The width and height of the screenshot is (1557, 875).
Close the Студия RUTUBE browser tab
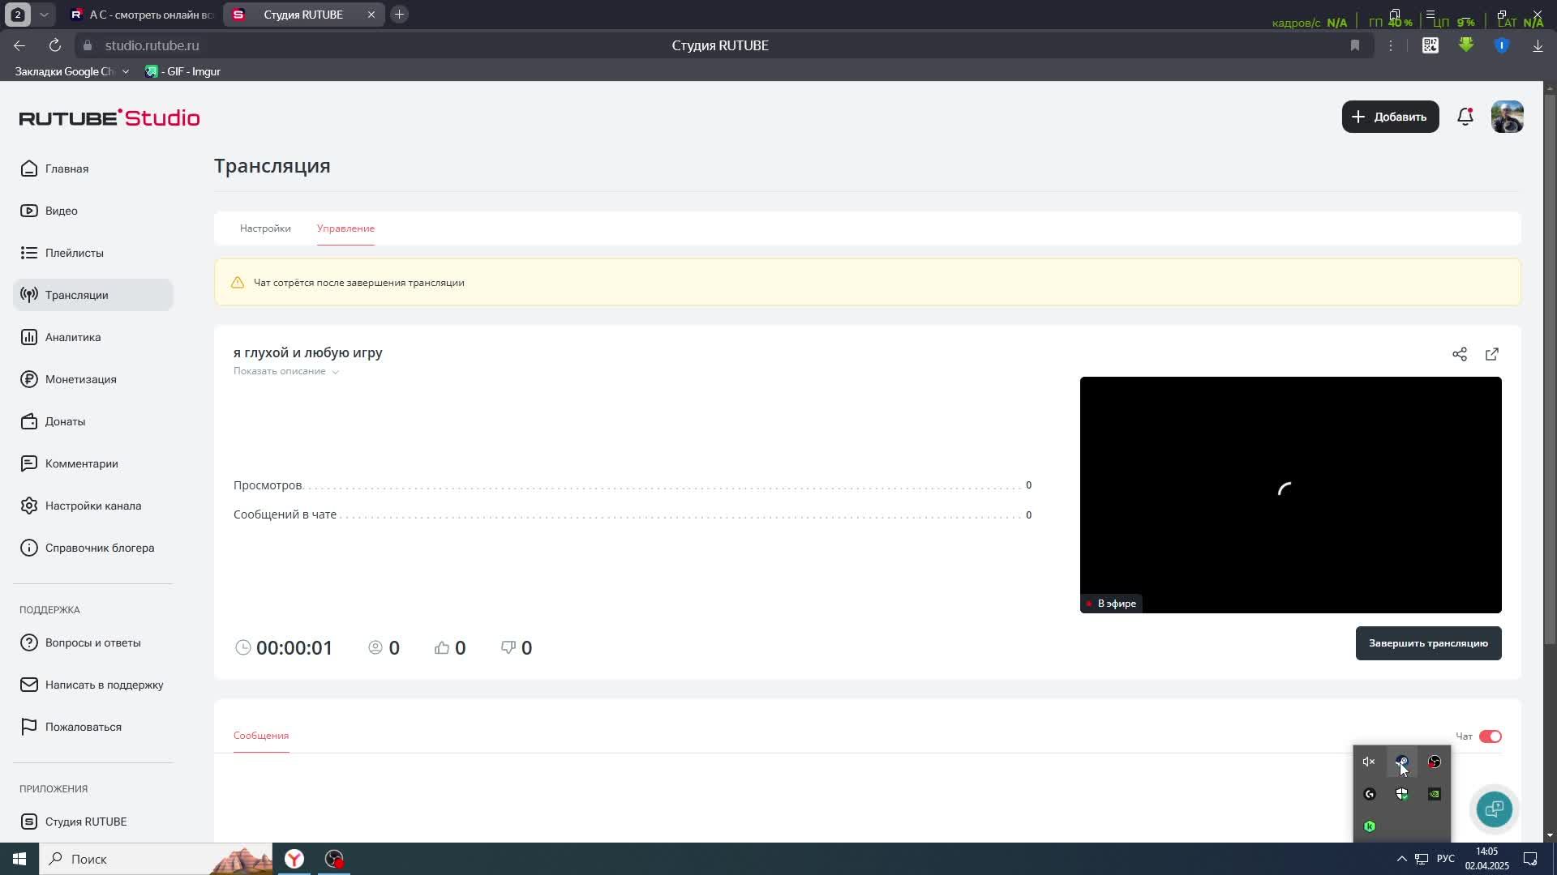coord(371,15)
